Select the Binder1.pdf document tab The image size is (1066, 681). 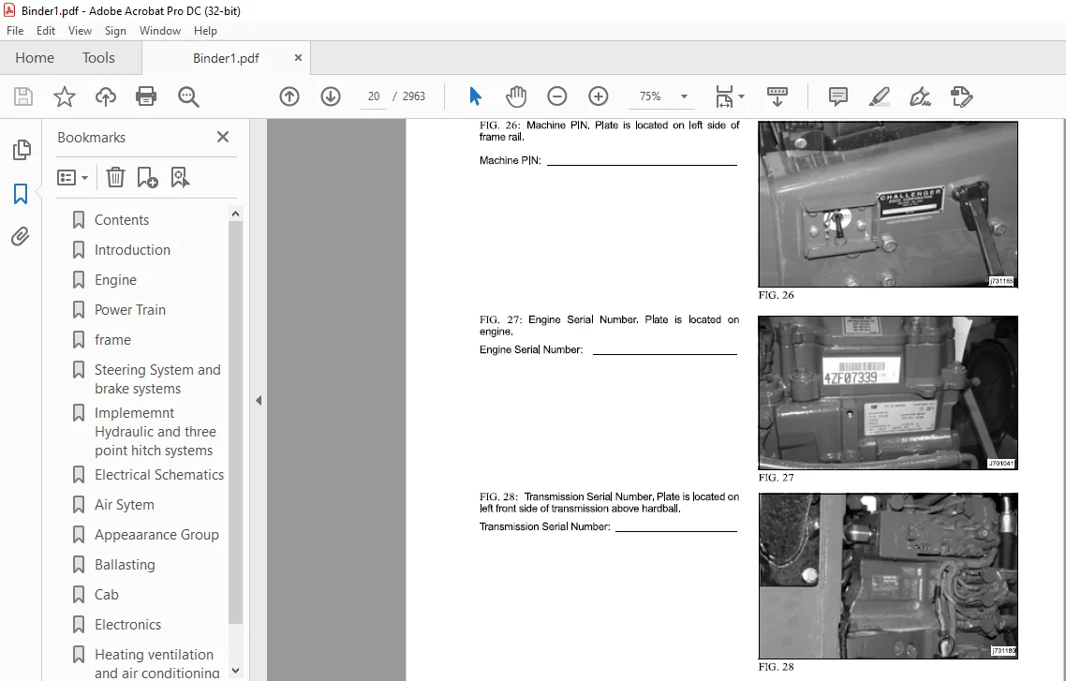(x=226, y=58)
